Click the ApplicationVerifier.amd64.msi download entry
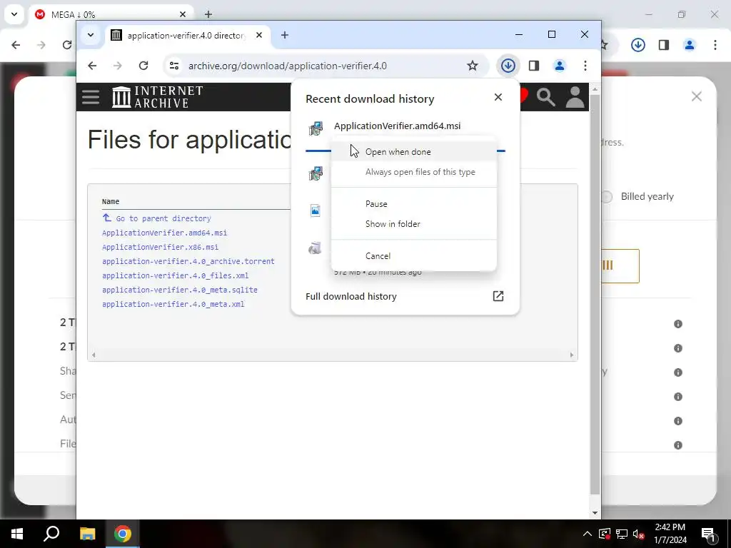This screenshot has width=731, height=548. click(397, 126)
